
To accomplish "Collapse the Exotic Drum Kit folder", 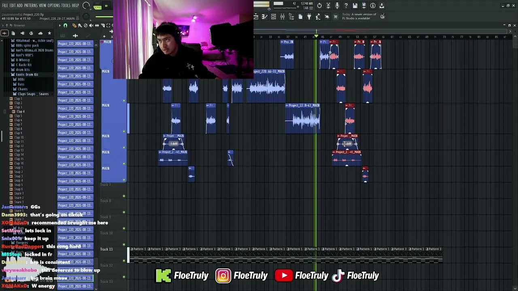I will point(27,74).
